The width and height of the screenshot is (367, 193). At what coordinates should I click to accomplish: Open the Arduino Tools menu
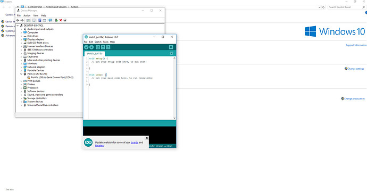[105, 42]
